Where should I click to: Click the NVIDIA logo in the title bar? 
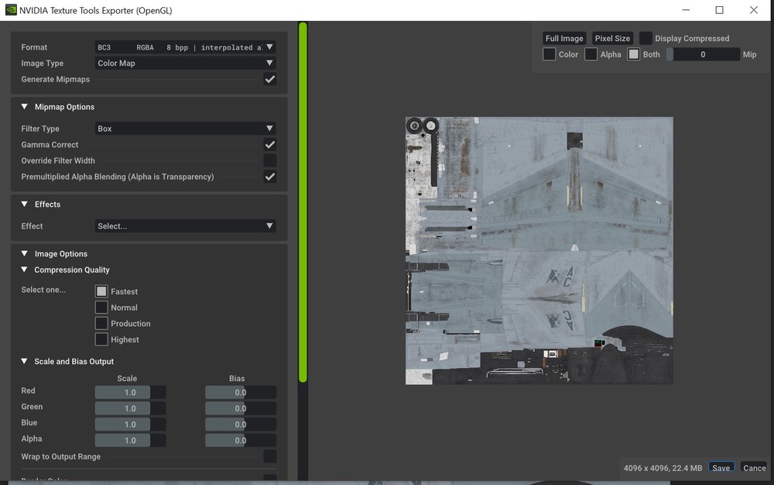11,10
